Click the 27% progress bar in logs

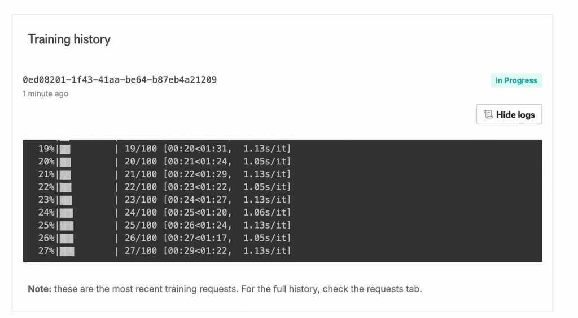coord(87,251)
